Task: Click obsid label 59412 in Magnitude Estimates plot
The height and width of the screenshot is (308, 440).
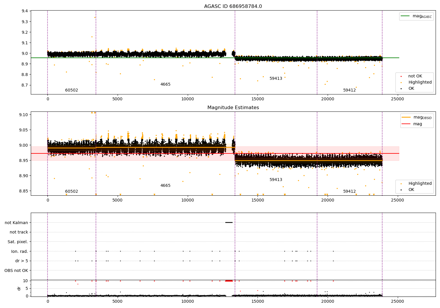Action: pos(350,192)
